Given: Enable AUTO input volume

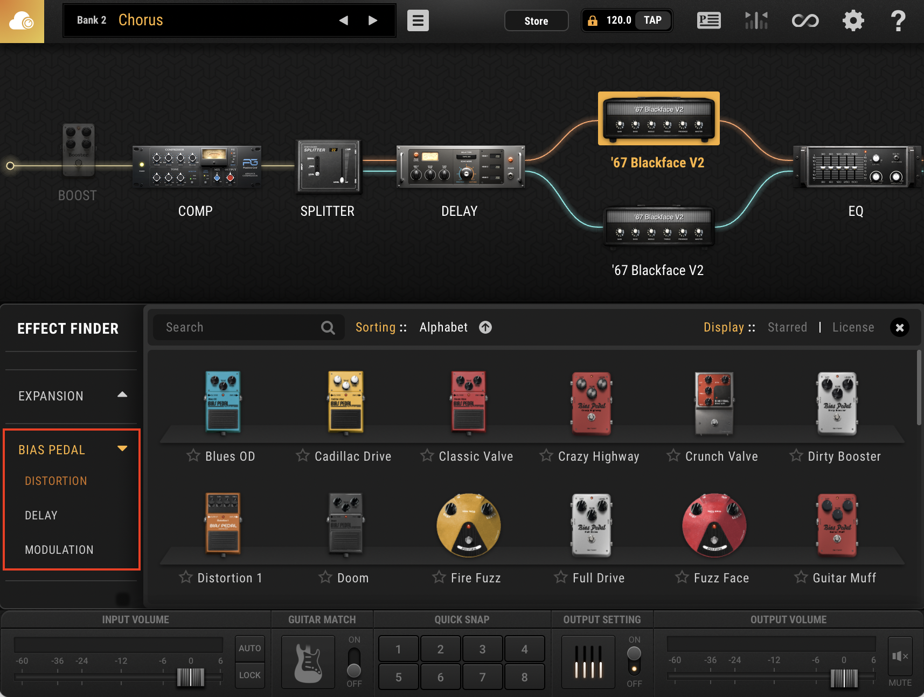Looking at the screenshot, I should (x=249, y=648).
